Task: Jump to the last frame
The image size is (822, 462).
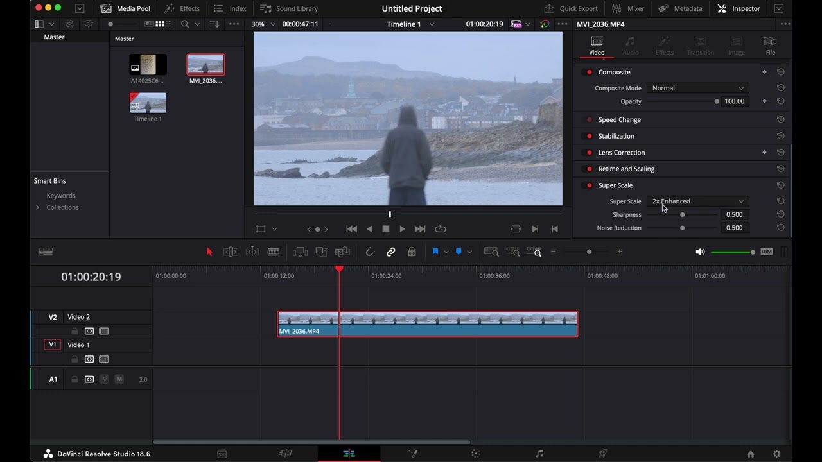Action: pos(420,229)
